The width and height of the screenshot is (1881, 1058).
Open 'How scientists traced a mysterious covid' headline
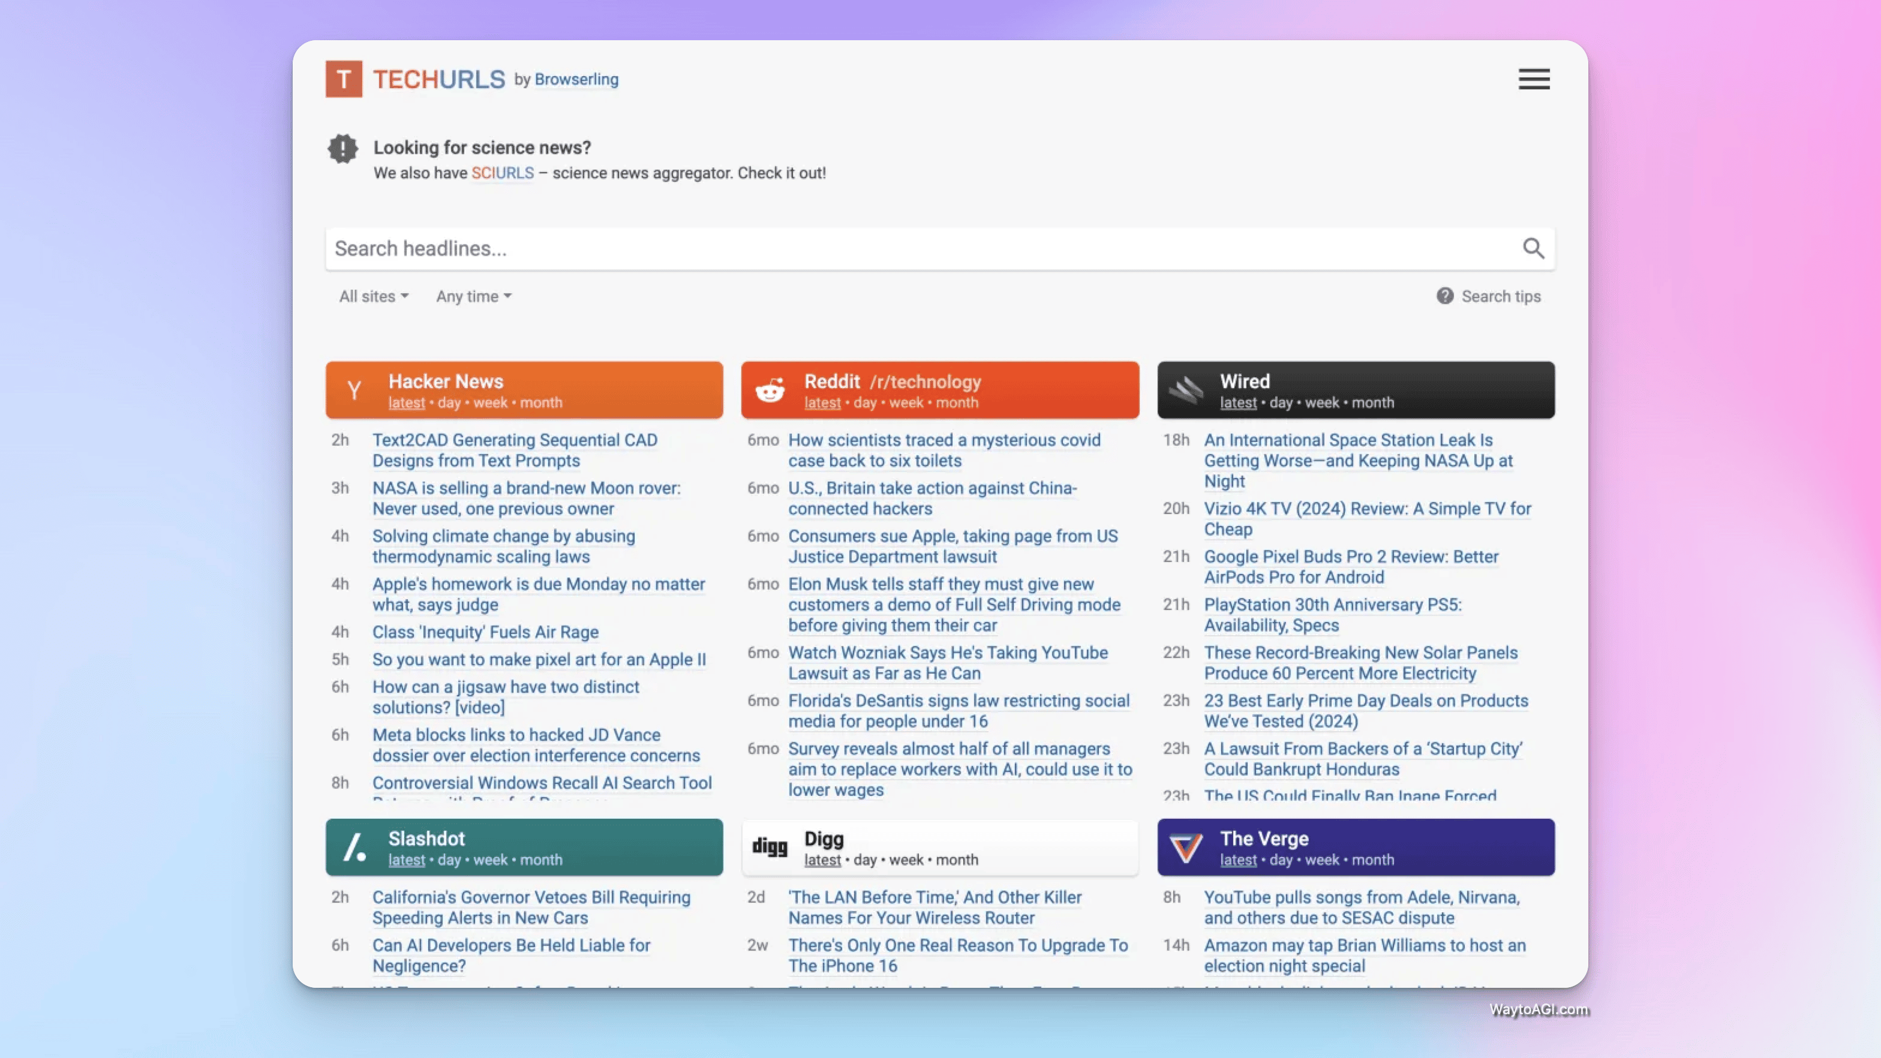click(x=944, y=450)
